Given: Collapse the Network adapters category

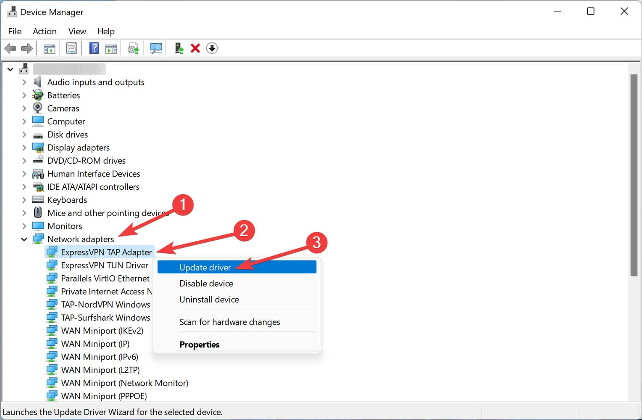Looking at the screenshot, I should click(x=24, y=239).
